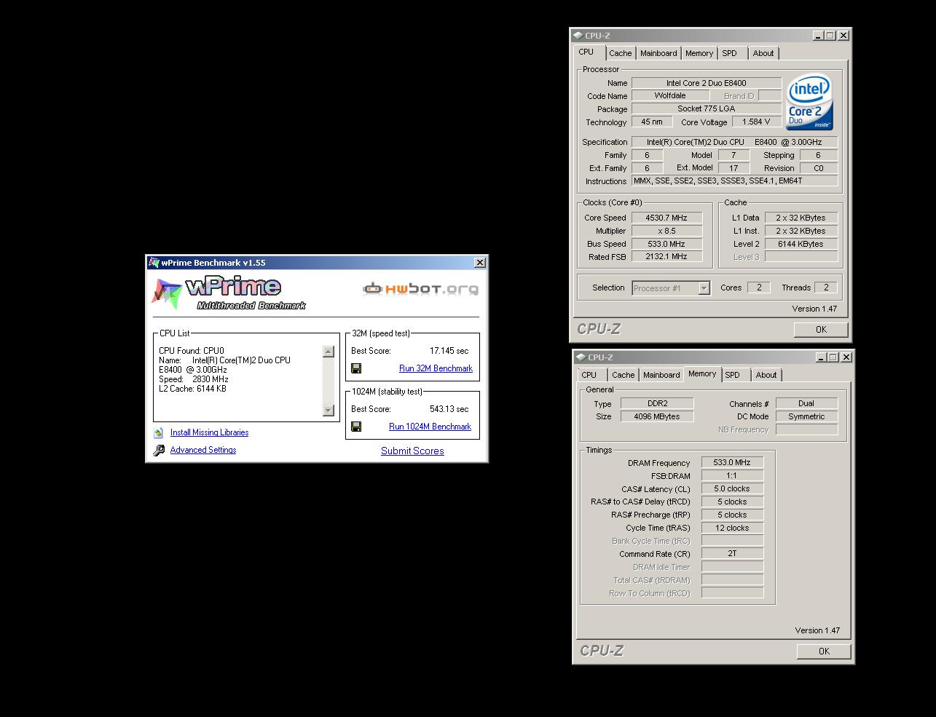The height and width of the screenshot is (717, 936).
Task: Switch to Memory tab in the upper CPU-Z window
Action: point(699,53)
